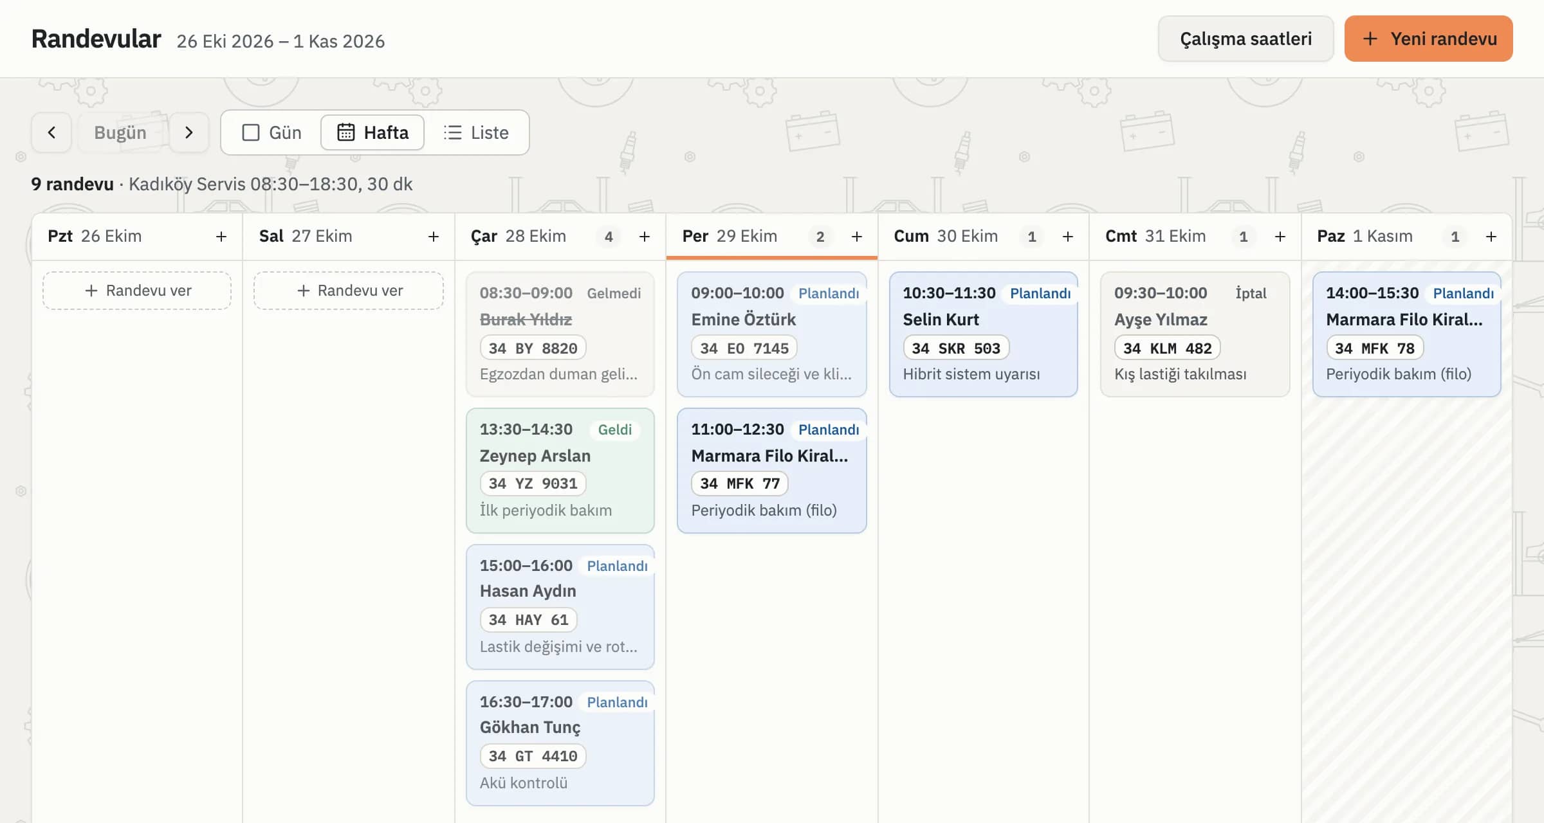This screenshot has height=823, width=1544.
Task: Click the Geldi status on Zeynep Arslan
Action: click(x=615, y=430)
